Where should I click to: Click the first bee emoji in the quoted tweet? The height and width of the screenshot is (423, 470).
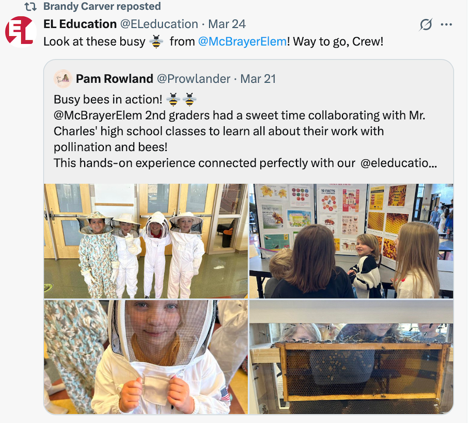(173, 99)
